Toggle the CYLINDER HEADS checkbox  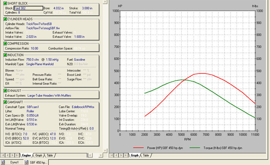[x=5, y=18]
